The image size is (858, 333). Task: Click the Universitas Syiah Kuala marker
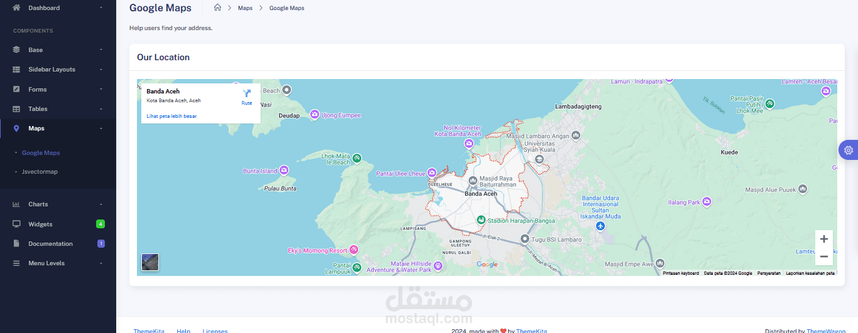pyautogui.click(x=539, y=159)
